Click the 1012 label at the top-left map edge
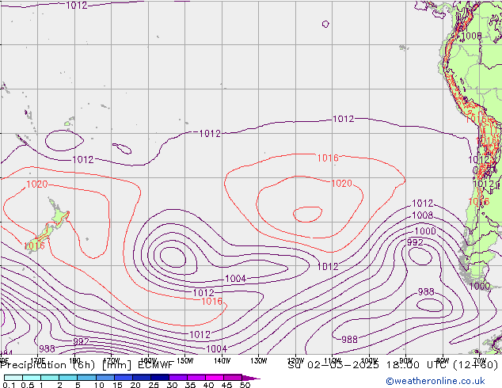502x388 pixels. click(77, 5)
